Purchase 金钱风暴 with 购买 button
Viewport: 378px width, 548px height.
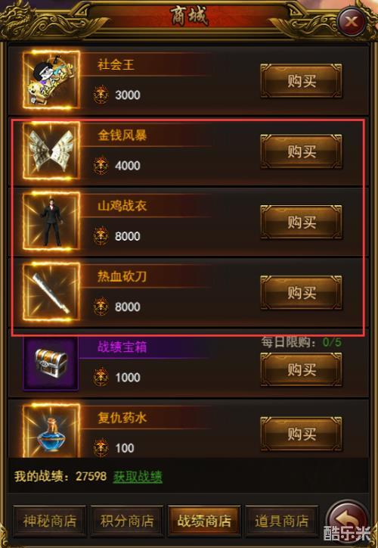[x=302, y=151]
